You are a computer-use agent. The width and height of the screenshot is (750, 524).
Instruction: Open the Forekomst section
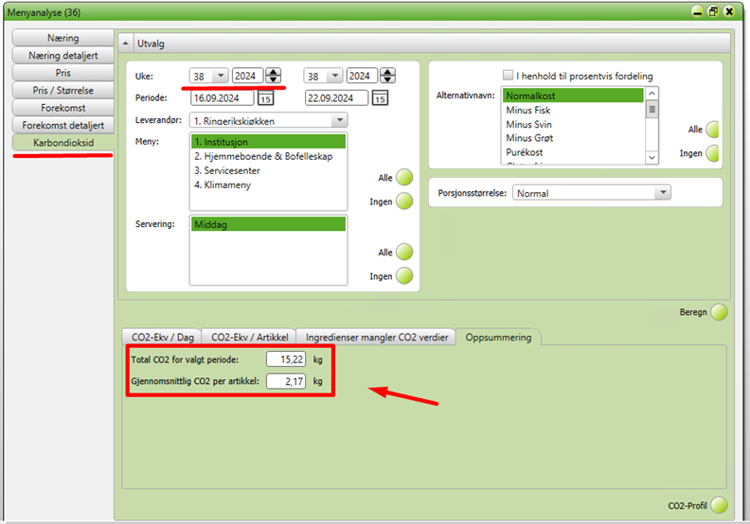pyautogui.click(x=63, y=108)
